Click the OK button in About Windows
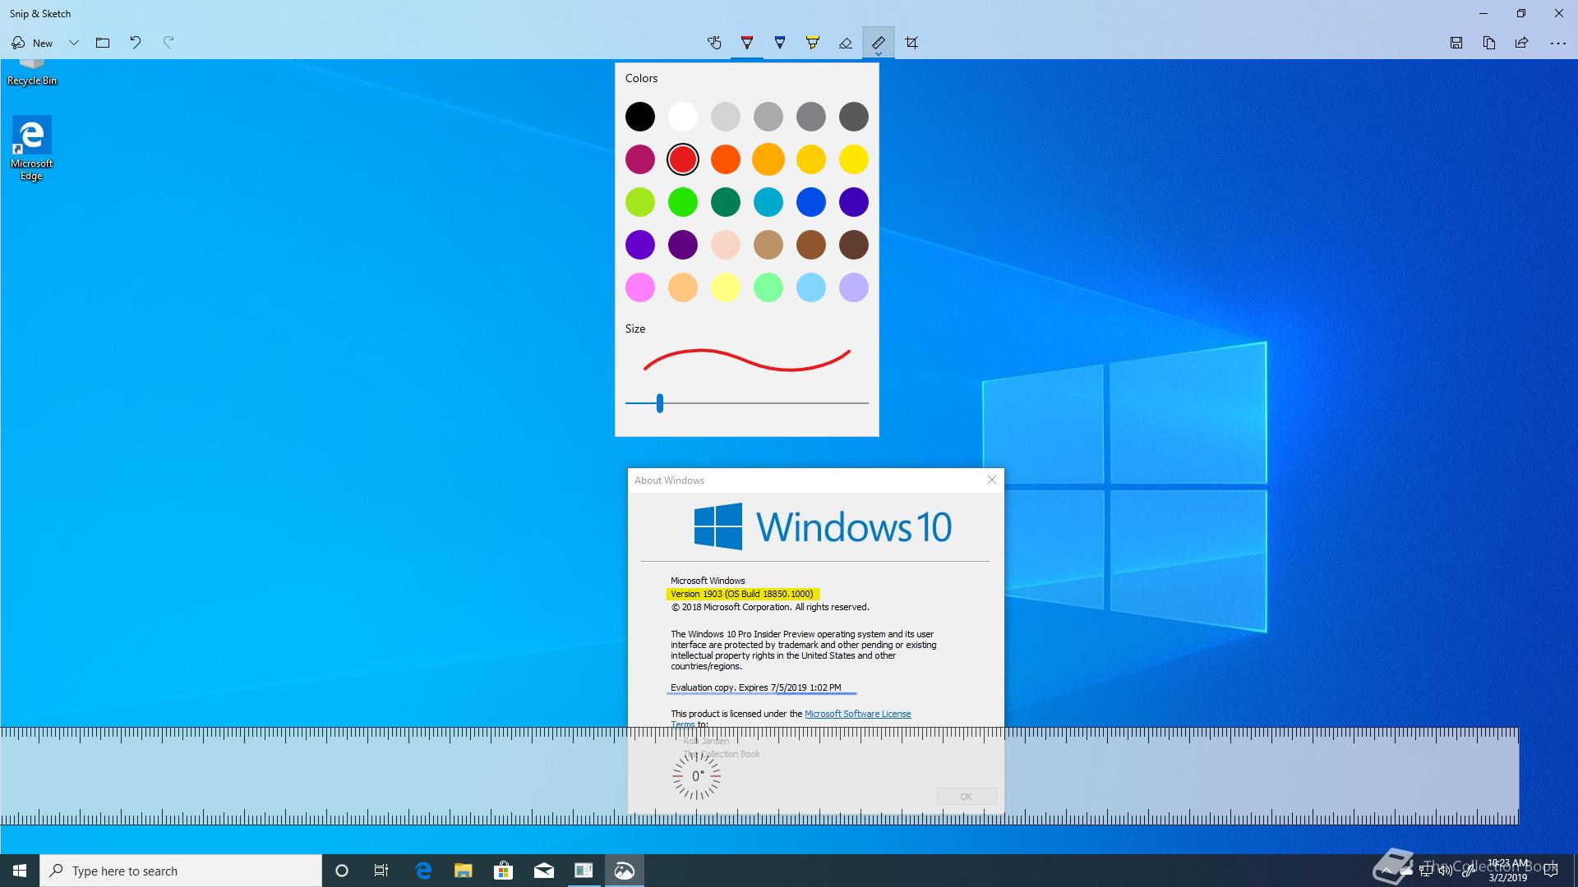Image resolution: width=1578 pixels, height=887 pixels. tap(967, 797)
